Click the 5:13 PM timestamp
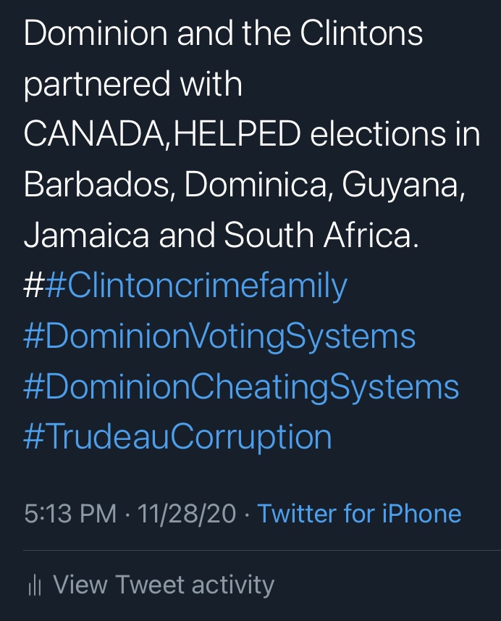 click(70, 513)
